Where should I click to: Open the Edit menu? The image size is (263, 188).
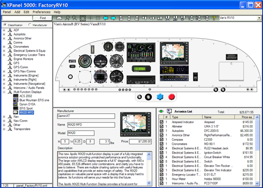coord(26,12)
